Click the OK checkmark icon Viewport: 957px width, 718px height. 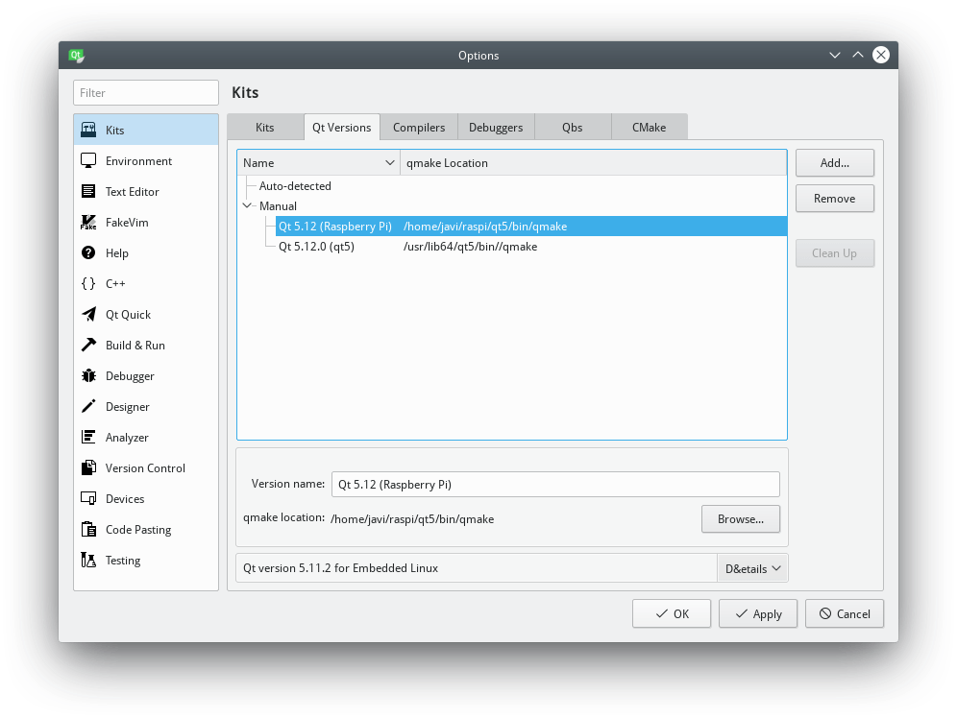click(662, 613)
